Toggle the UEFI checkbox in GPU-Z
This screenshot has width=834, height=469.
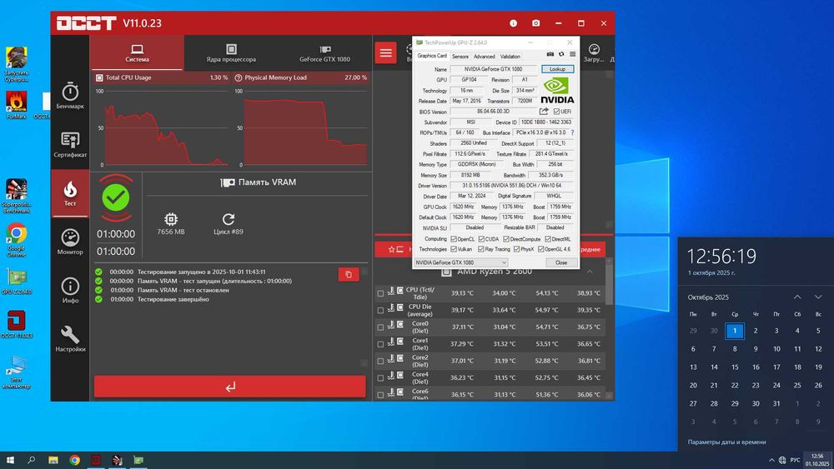[556, 112]
